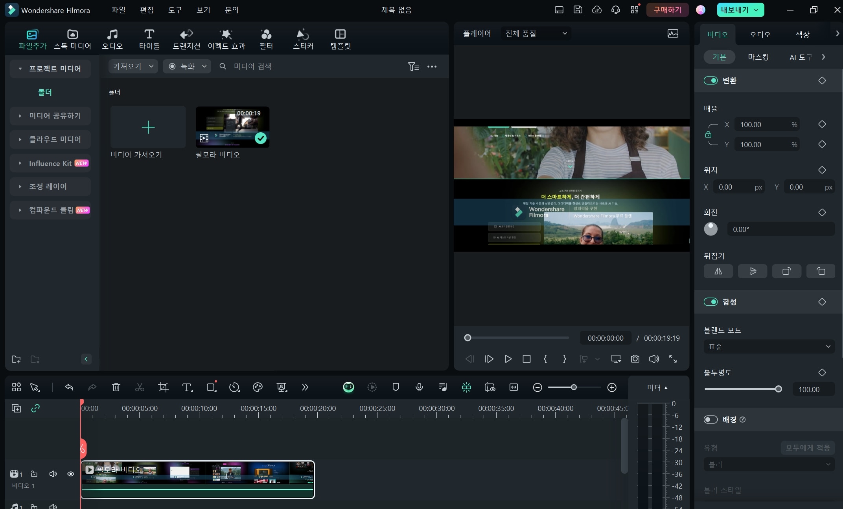Click the undo arrow in timeline toolbar

(69, 387)
